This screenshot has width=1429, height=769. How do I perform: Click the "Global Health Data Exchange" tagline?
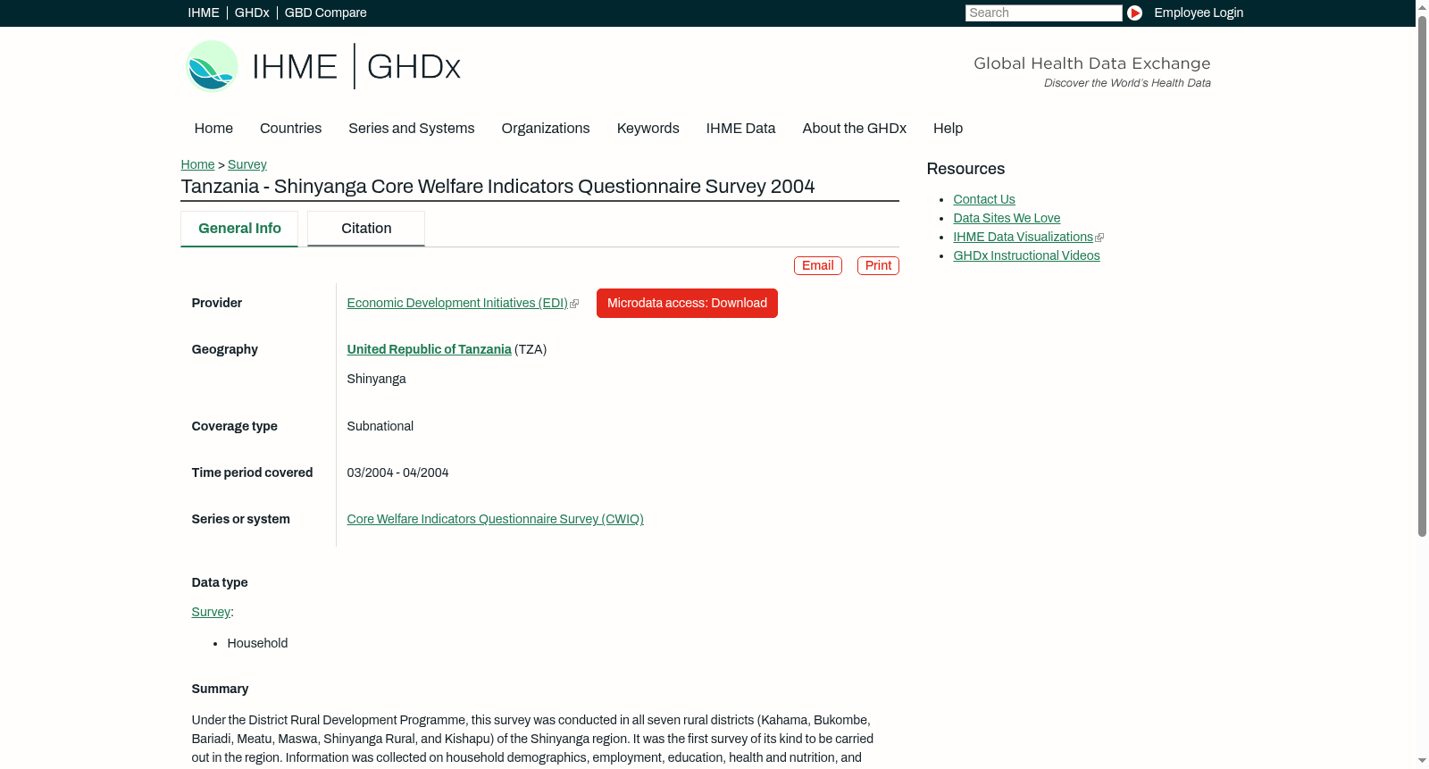(x=1092, y=63)
